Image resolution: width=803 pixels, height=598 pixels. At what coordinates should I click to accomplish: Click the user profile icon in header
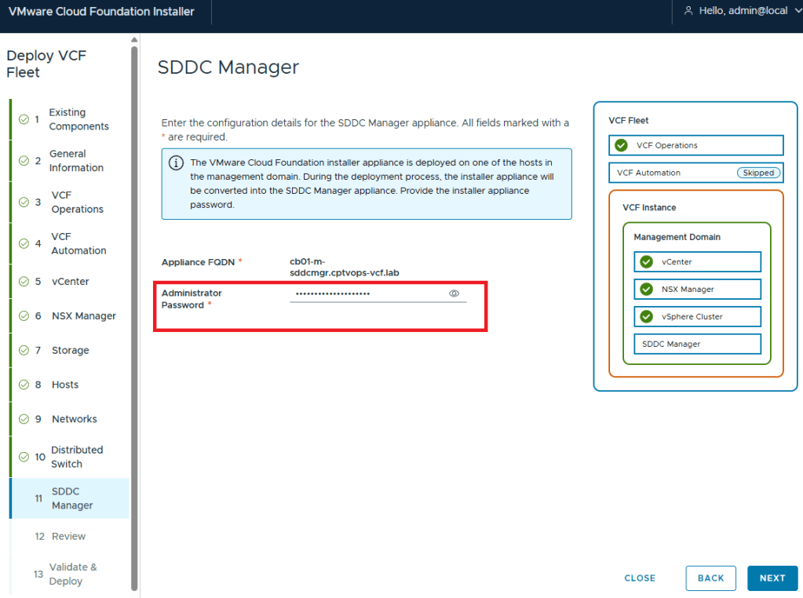point(688,11)
